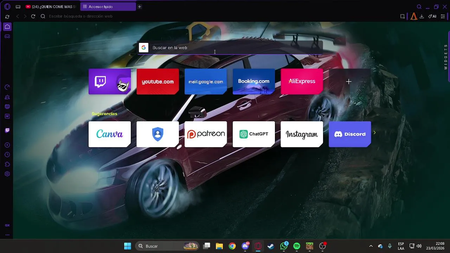Open the Instagram suggestion tile
This screenshot has height=253, width=450.
(302, 134)
